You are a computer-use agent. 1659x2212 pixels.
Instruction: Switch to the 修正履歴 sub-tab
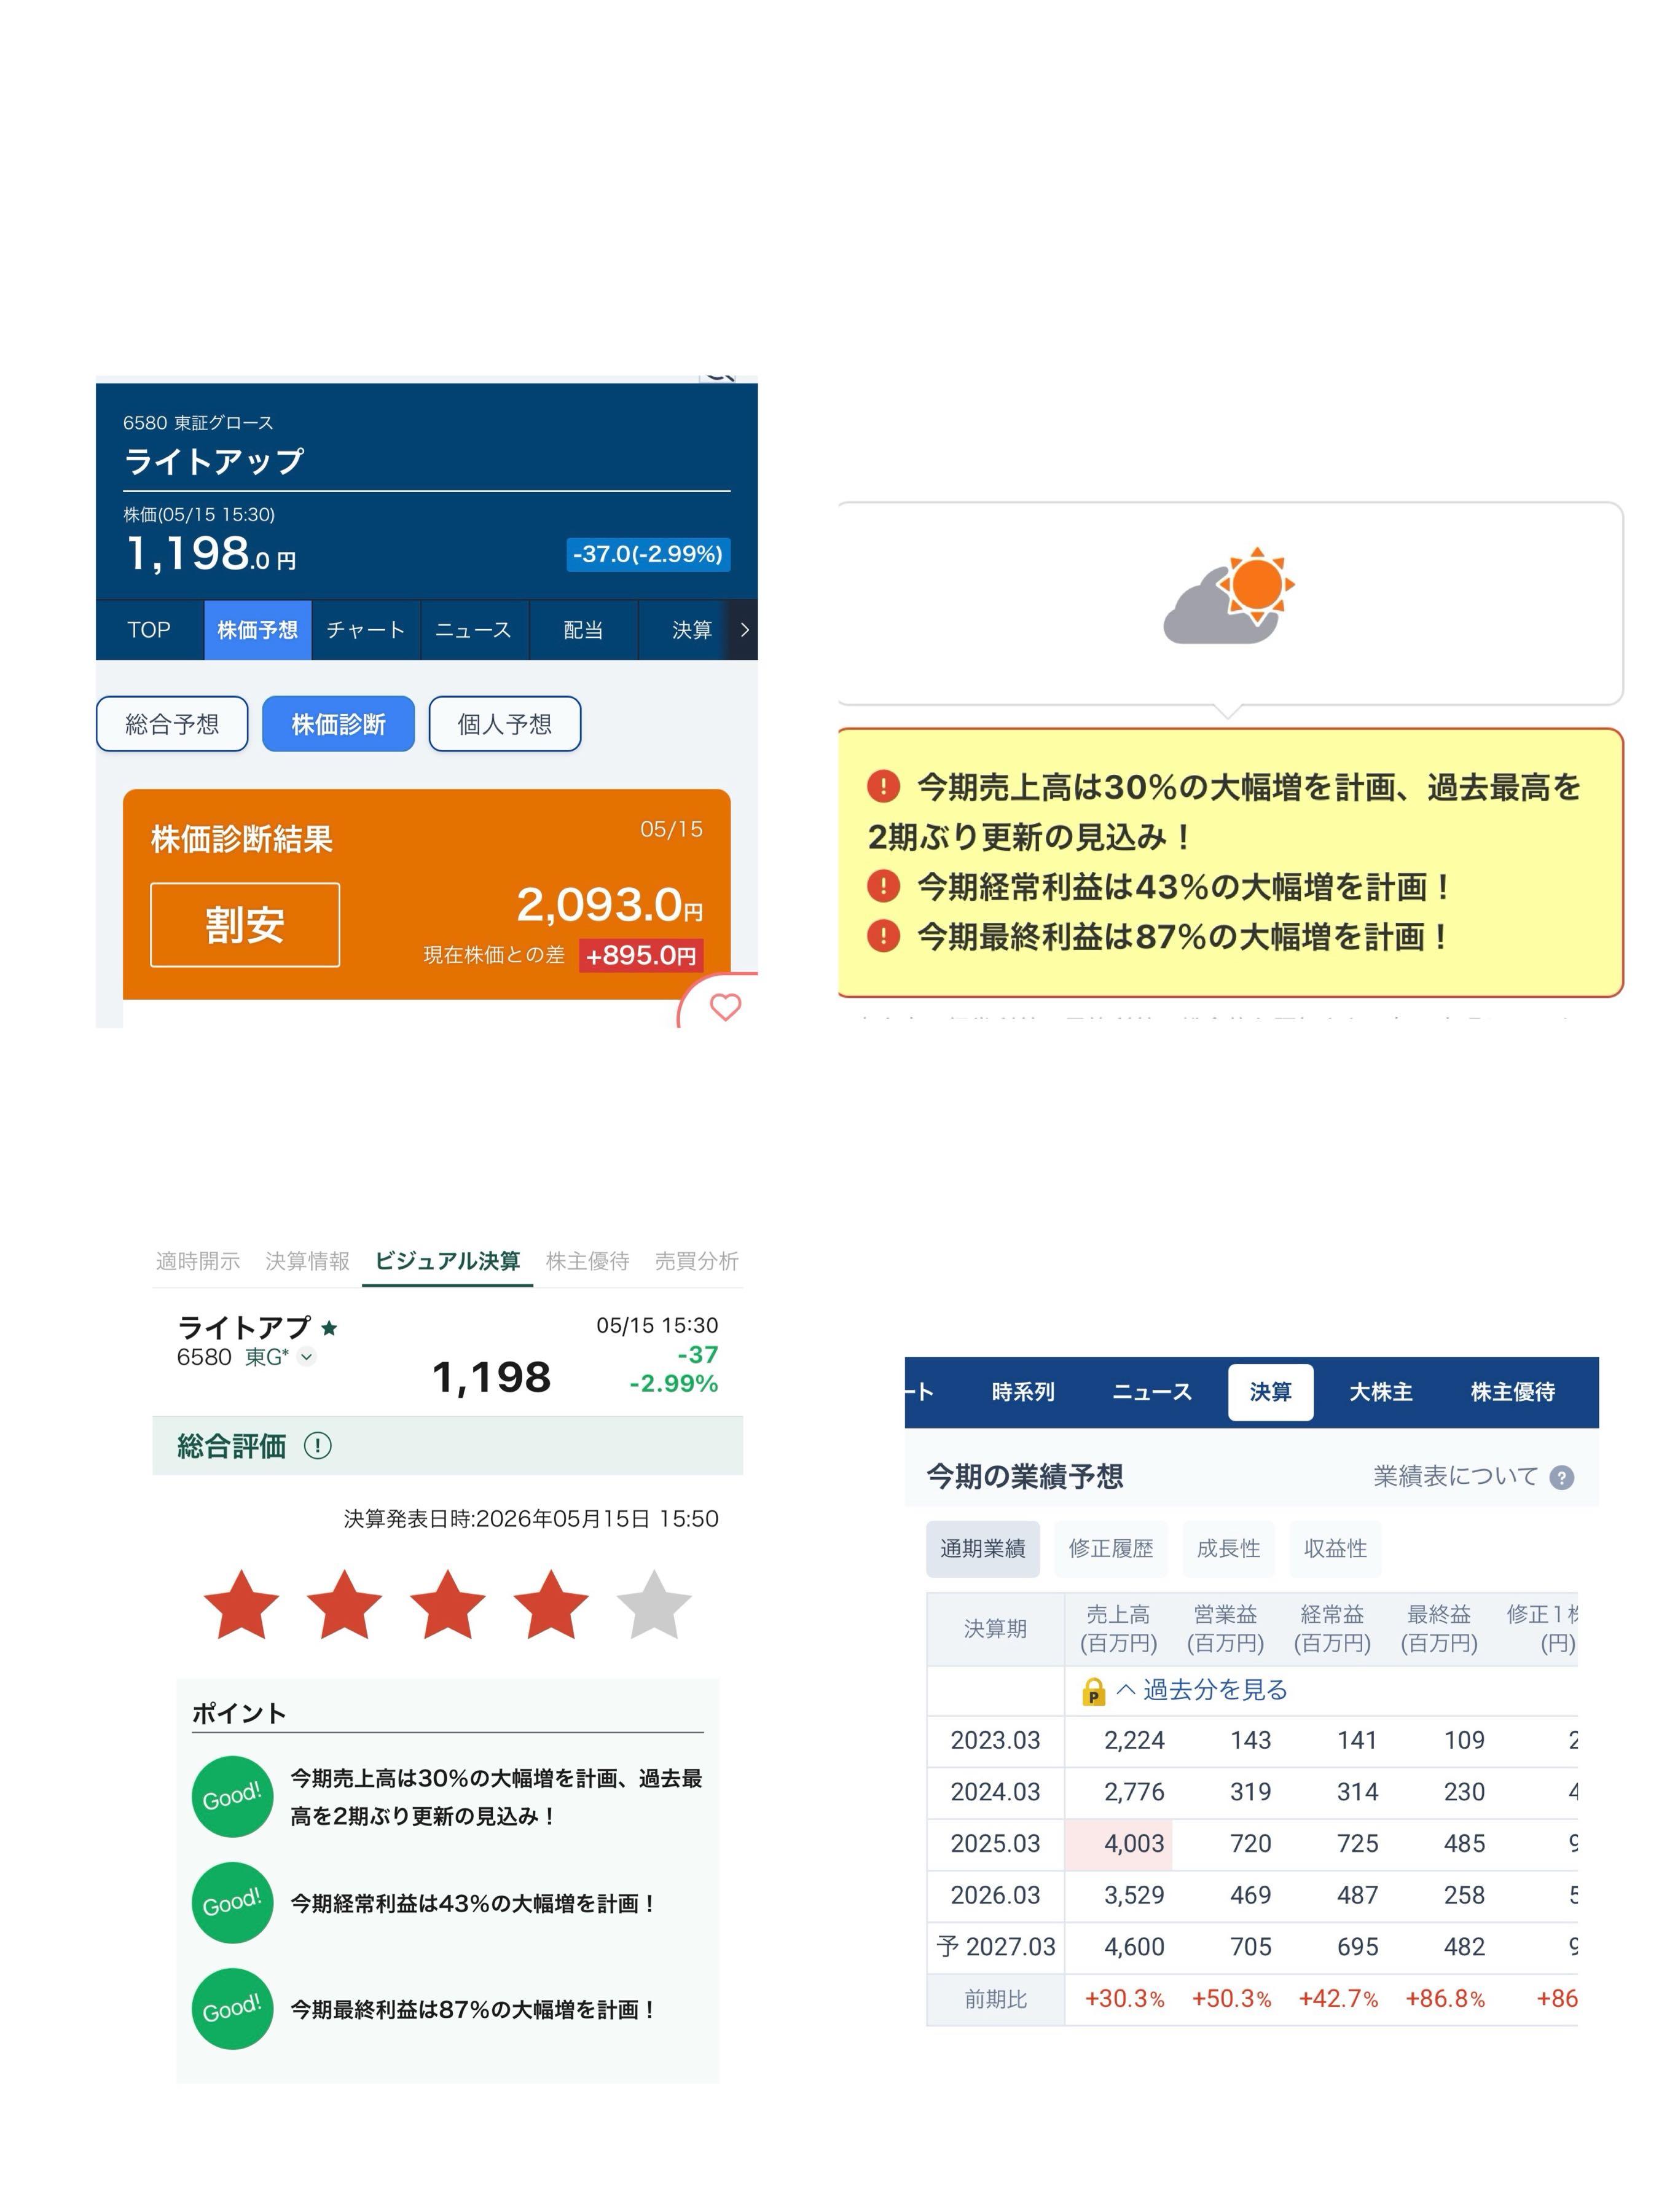coord(1111,1549)
